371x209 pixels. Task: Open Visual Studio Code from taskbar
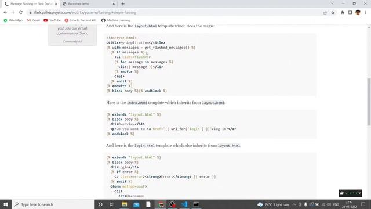coord(184,204)
